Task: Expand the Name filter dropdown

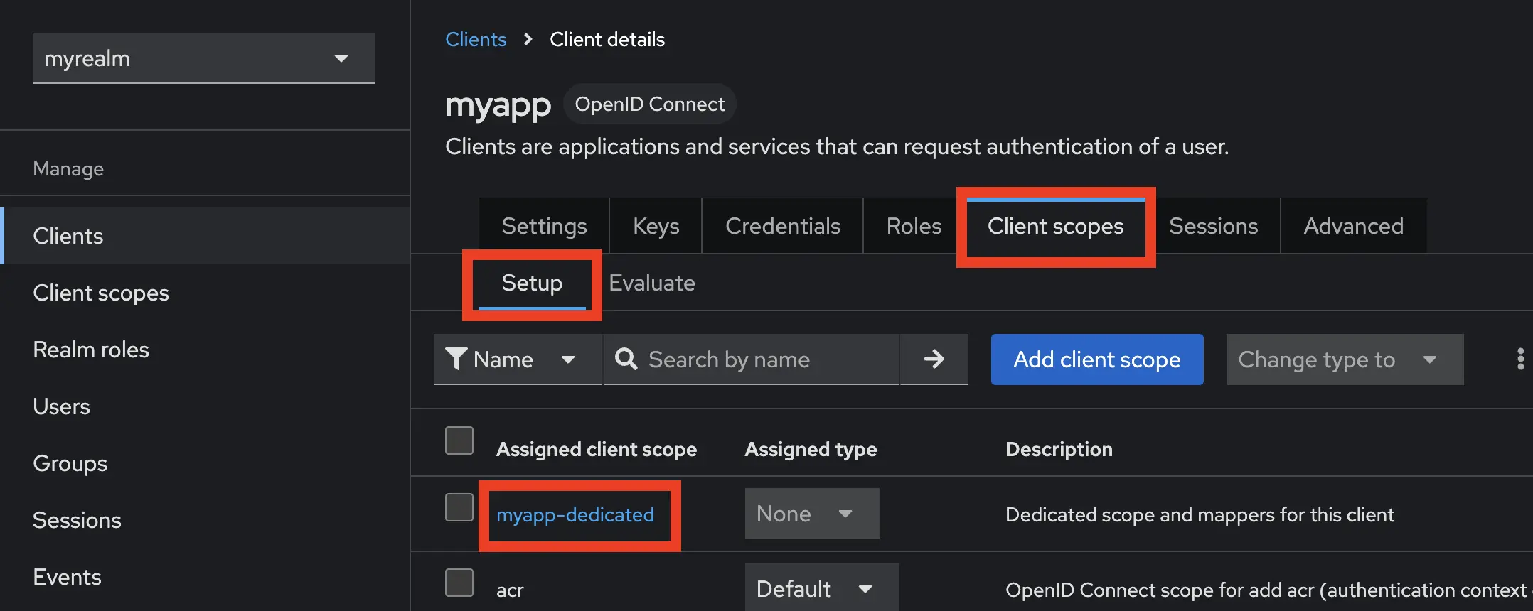Action: click(518, 359)
